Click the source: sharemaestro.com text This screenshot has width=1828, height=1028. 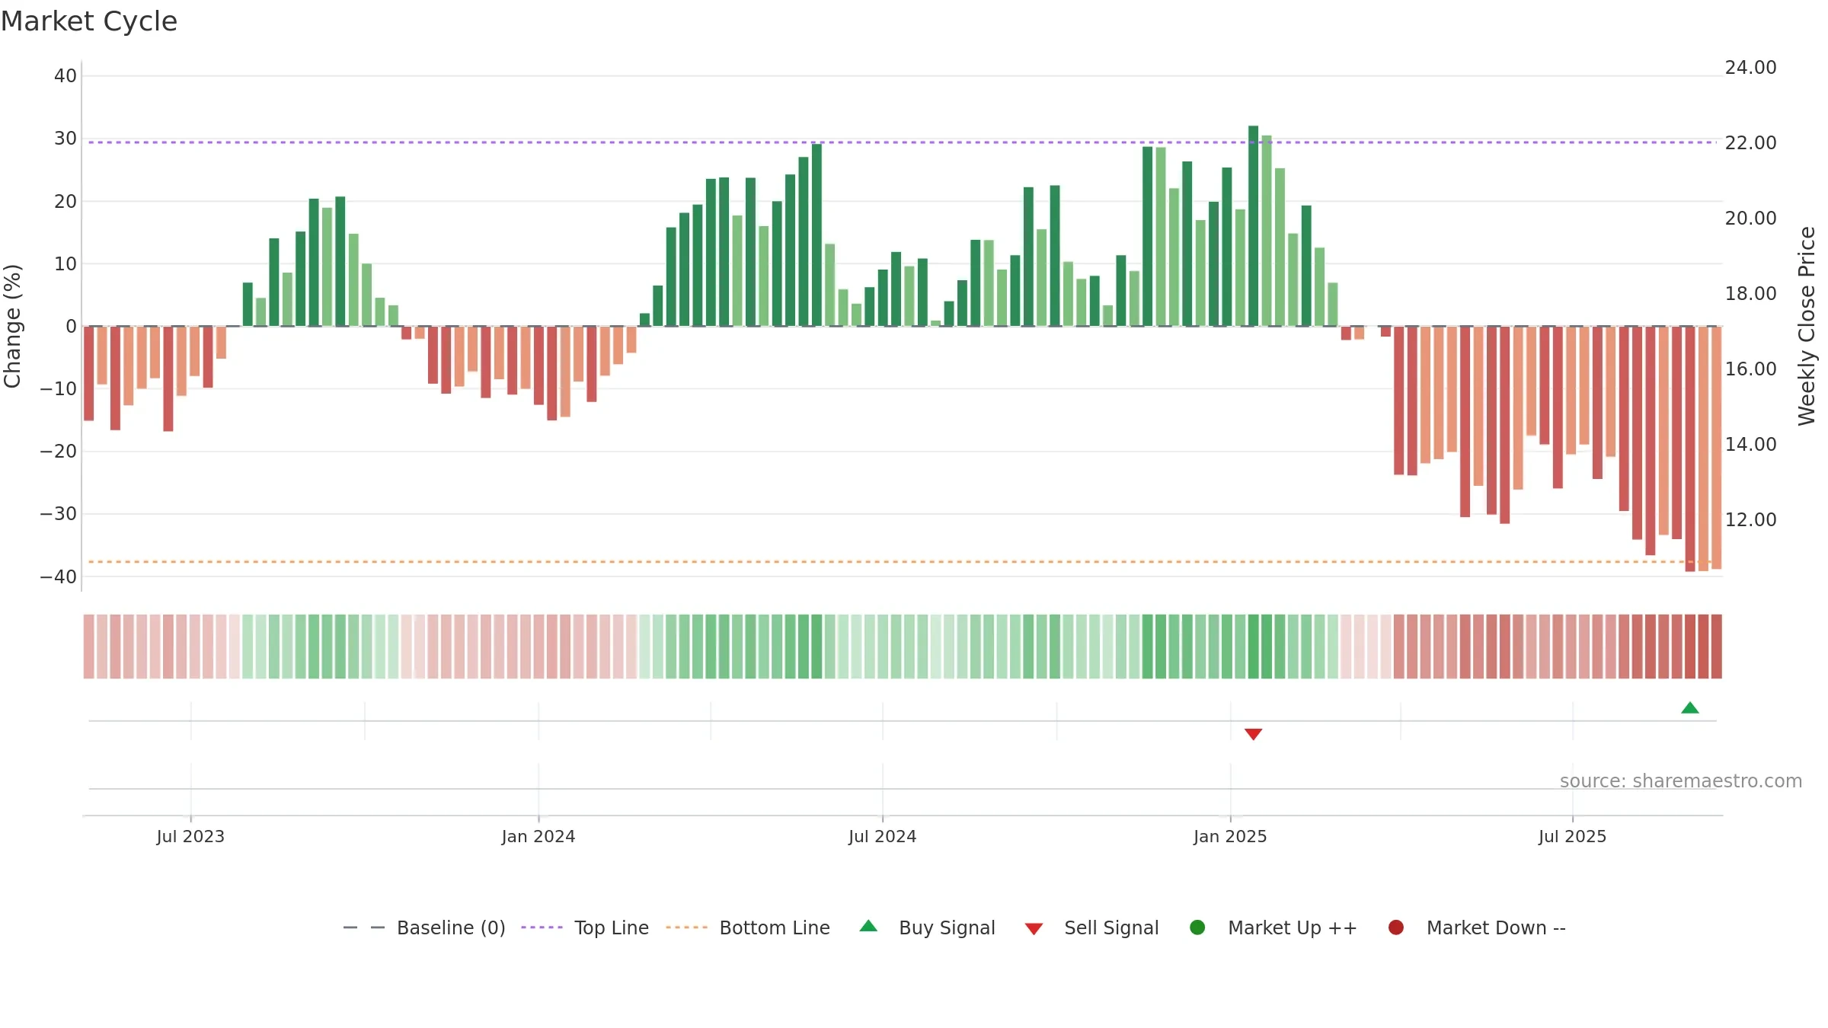(1681, 781)
